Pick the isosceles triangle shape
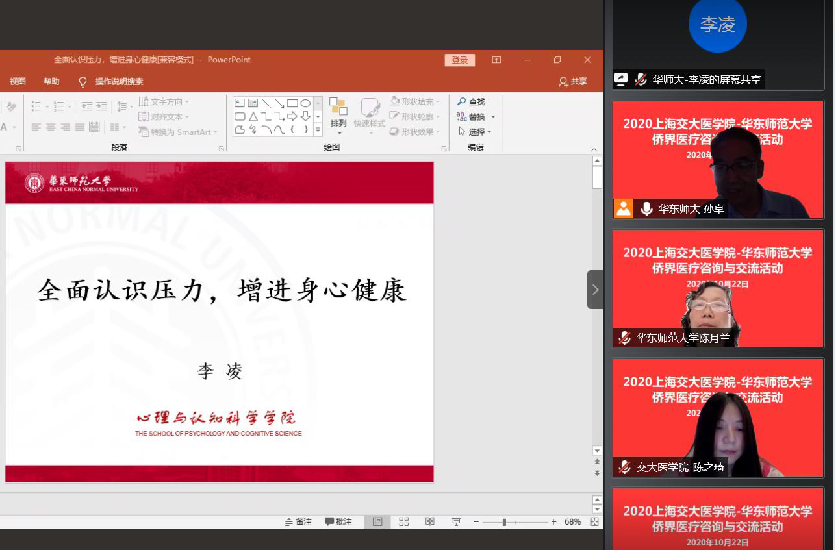 pyautogui.click(x=253, y=117)
